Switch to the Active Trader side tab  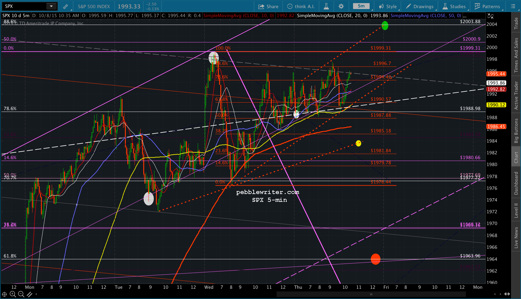pos(516,95)
